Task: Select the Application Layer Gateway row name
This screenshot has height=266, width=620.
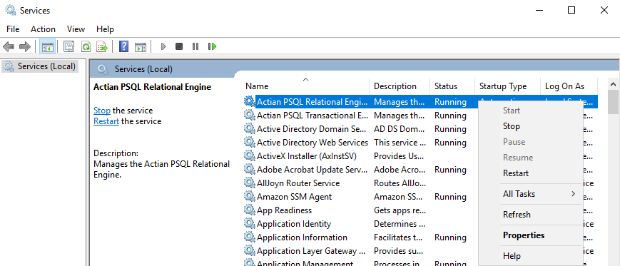Action: tap(311, 250)
